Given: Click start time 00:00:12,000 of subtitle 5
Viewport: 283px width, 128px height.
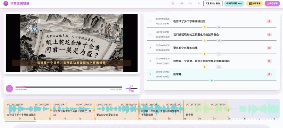Looking at the screenshot, I should coord(163,72).
